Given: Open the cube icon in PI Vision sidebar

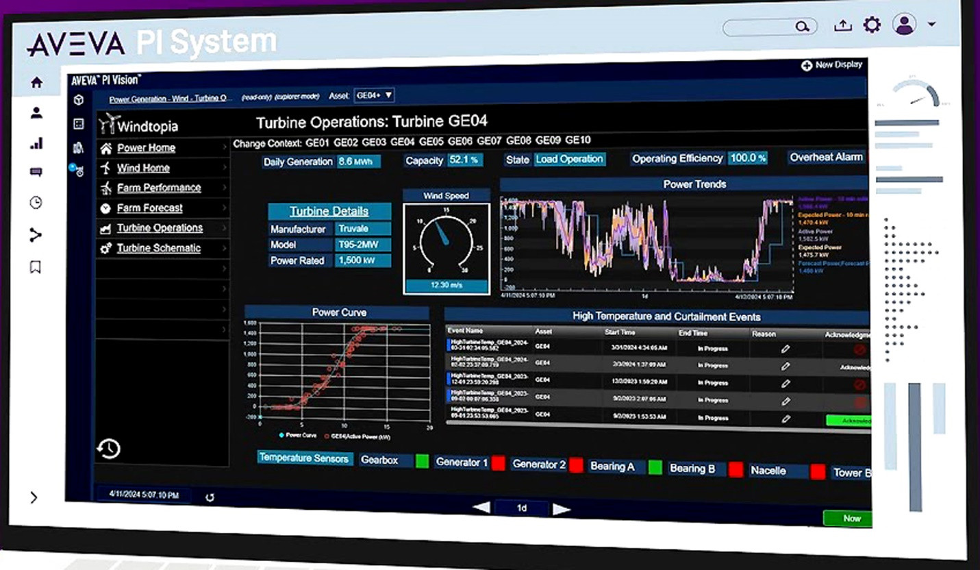Looking at the screenshot, I should (x=79, y=100).
